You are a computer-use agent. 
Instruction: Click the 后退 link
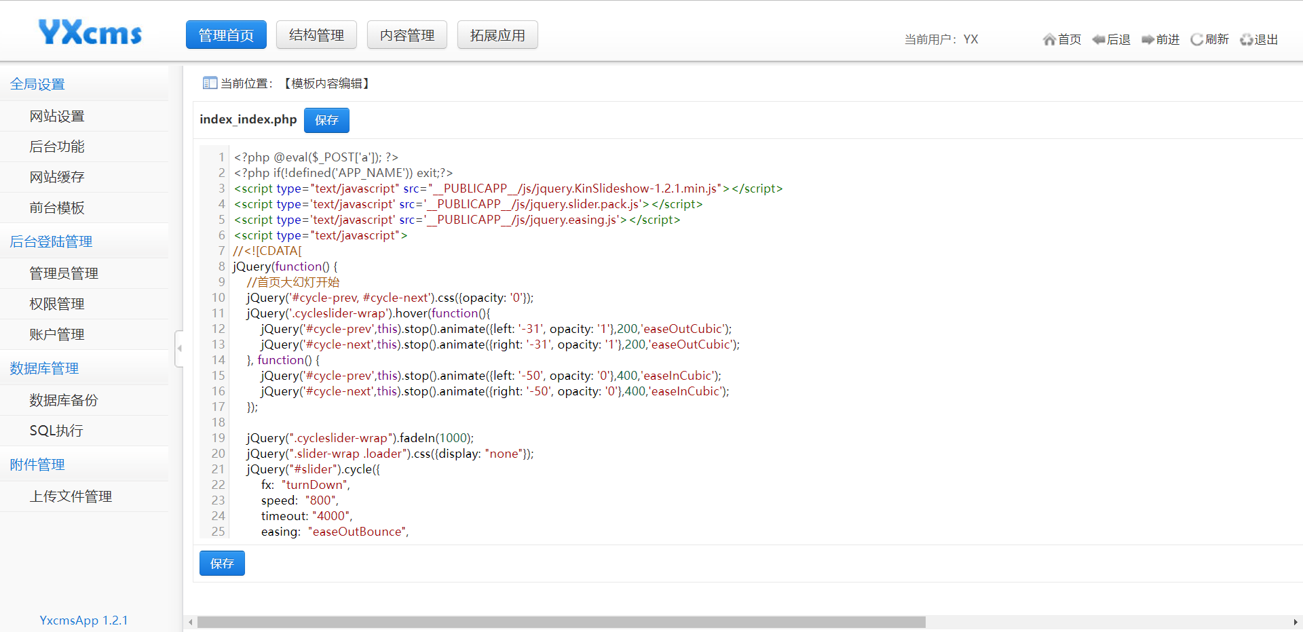1118,39
